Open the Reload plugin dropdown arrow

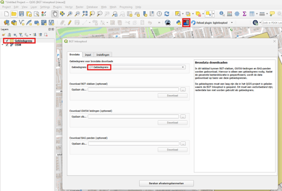232,23
